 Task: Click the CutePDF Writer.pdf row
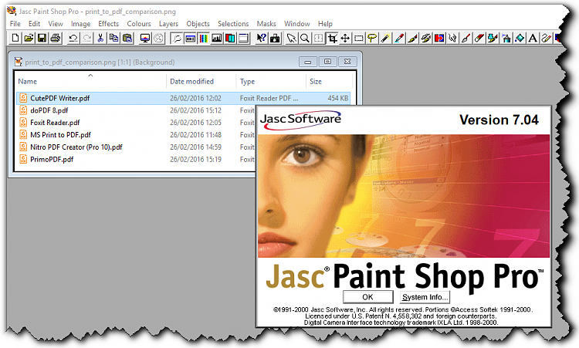point(183,98)
